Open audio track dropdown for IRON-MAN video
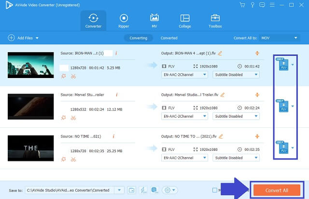Screen dimensions: 309x199 [184, 75]
